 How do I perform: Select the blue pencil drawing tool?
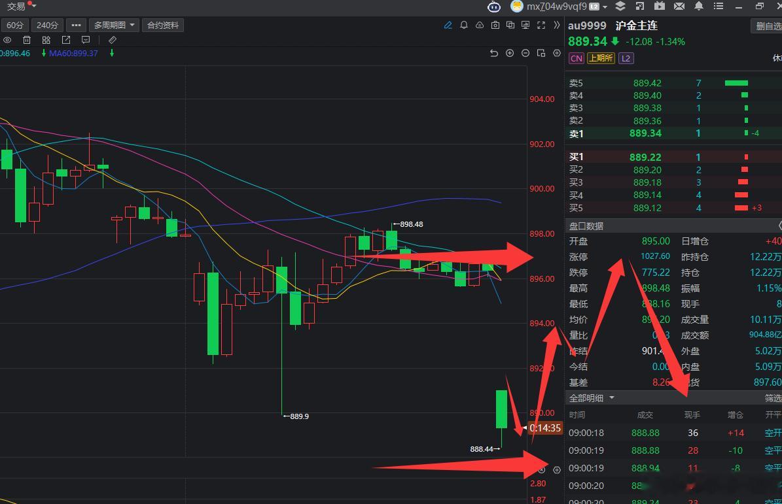point(448,25)
